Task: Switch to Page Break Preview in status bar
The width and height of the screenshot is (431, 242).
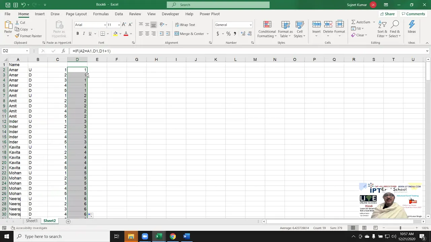Action: 375,228
